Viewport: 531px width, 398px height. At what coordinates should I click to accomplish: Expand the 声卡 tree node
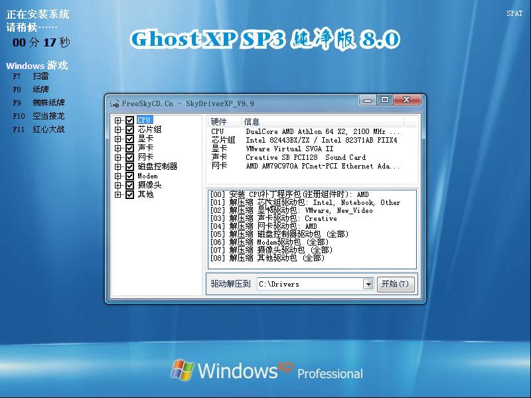pyautogui.click(x=118, y=148)
